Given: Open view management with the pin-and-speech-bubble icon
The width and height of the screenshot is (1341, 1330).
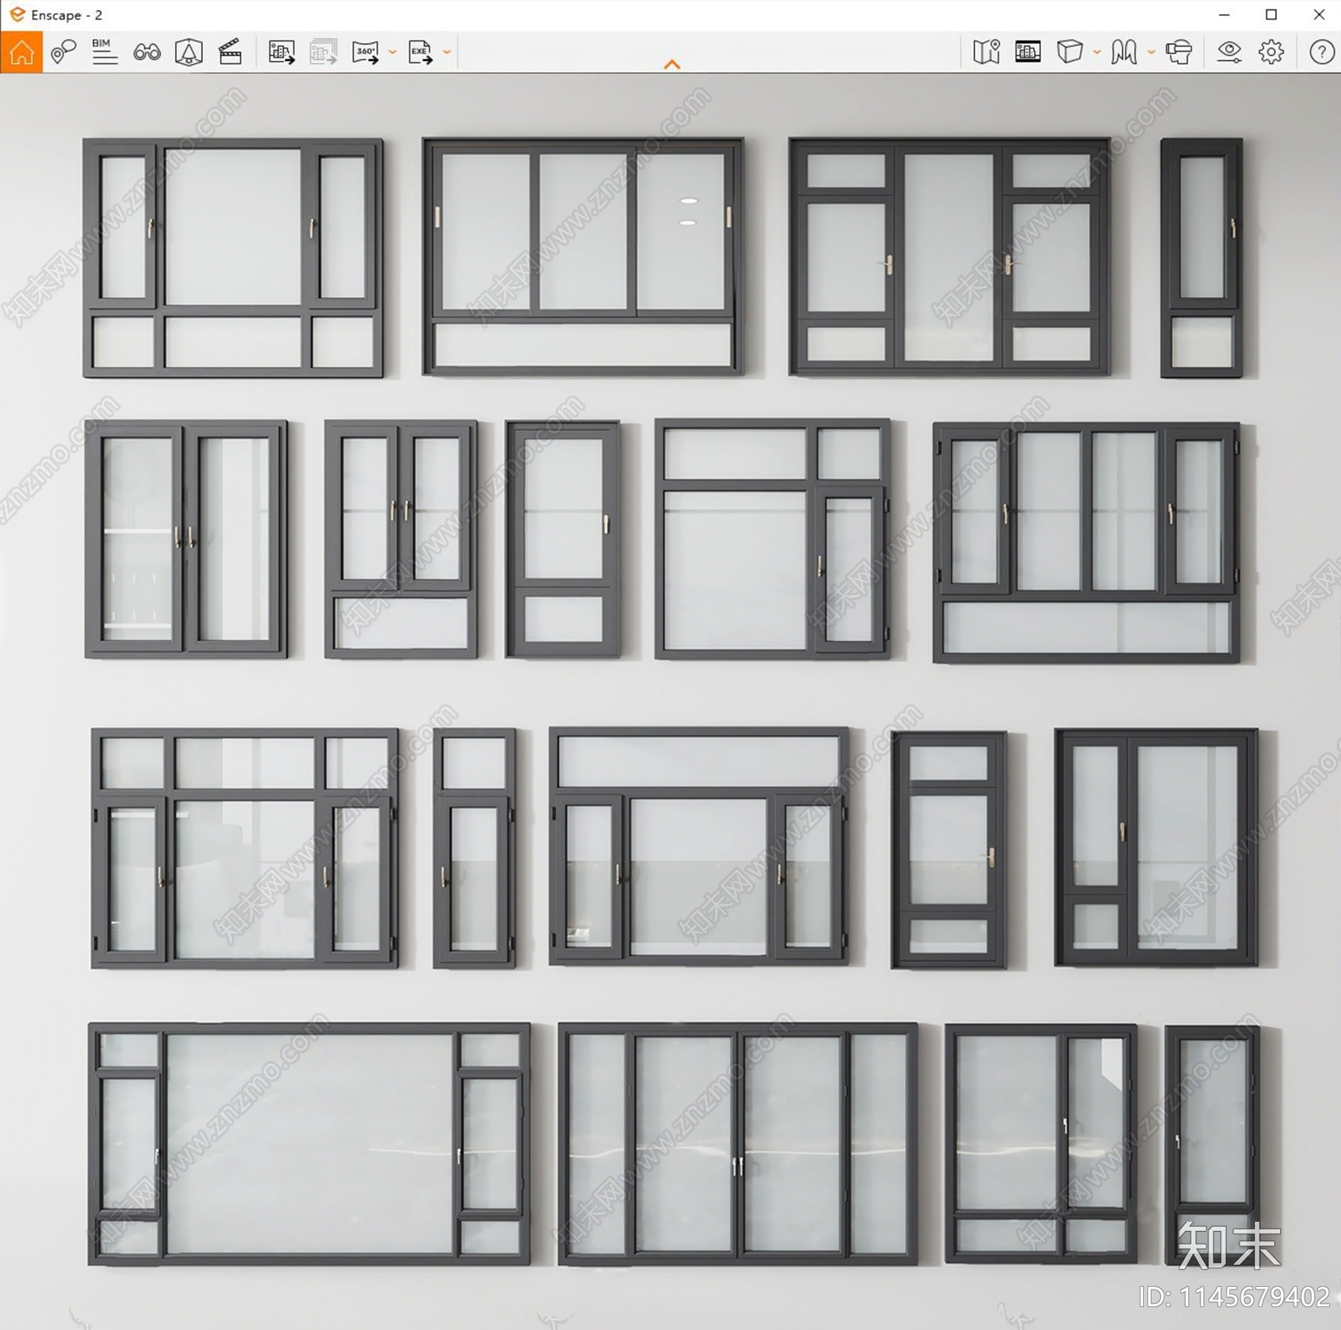Looking at the screenshot, I should pos(63,52).
